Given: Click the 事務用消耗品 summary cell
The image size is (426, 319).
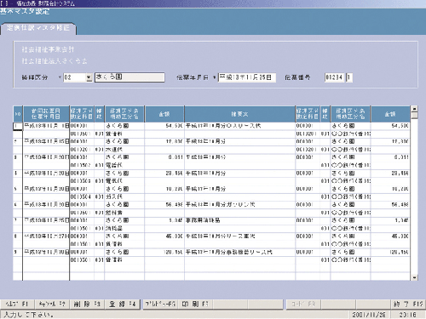Looking at the screenshot, I should click(239, 220).
